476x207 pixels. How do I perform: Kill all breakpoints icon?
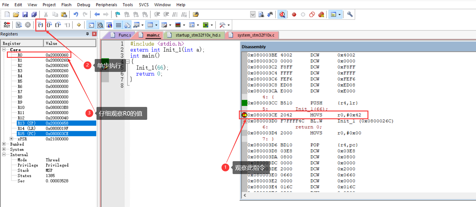[321, 14]
